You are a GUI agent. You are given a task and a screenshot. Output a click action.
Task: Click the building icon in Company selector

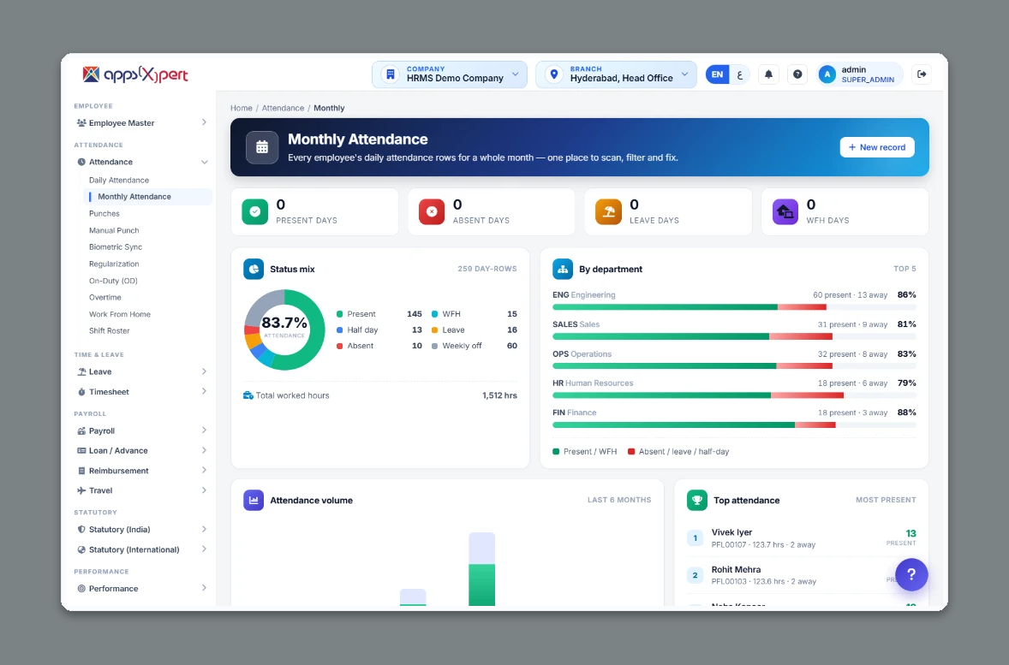point(390,74)
